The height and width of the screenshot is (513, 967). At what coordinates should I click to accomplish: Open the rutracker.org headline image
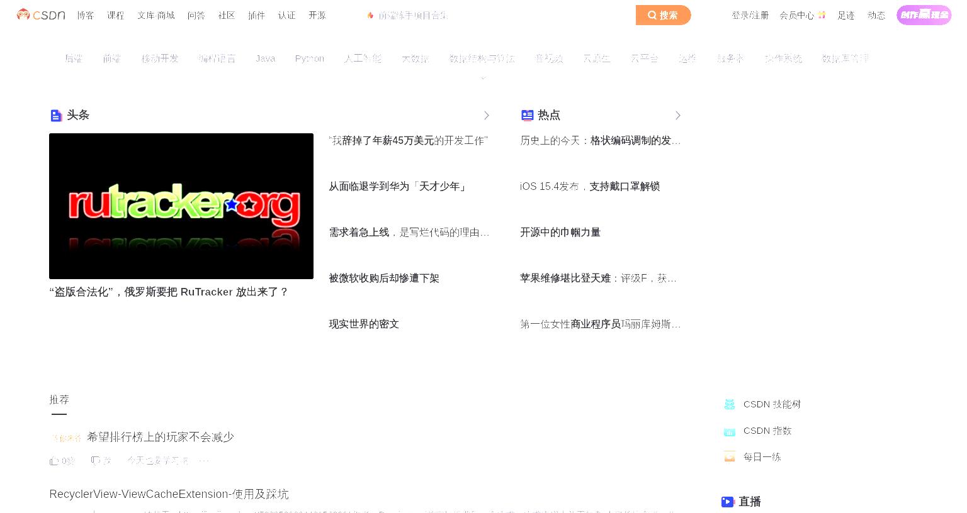pos(181,206)
